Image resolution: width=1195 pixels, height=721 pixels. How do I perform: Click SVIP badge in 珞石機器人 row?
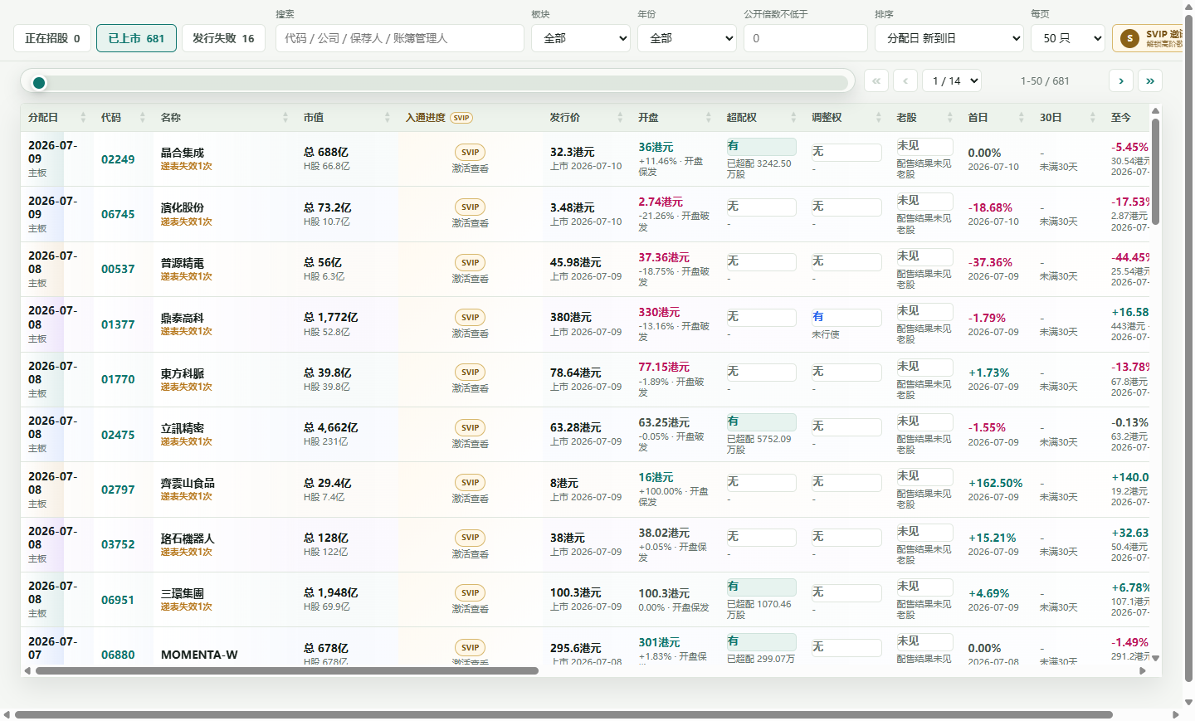tap(471, 538)
